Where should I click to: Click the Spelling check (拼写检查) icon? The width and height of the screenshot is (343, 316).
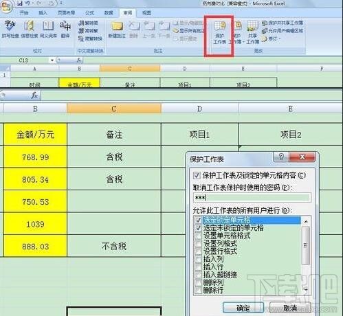[10, 29]
